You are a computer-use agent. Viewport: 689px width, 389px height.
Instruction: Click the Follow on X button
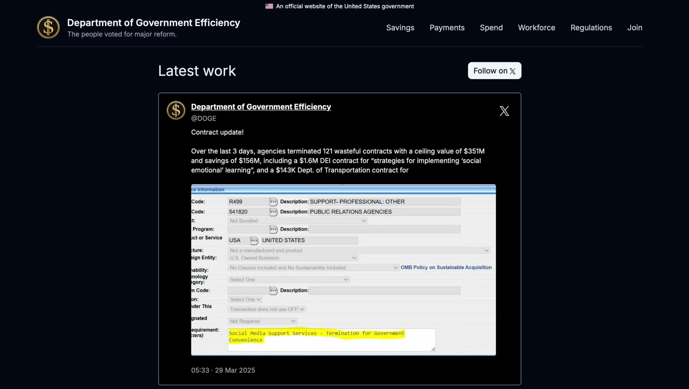click(x=494, y=71)
